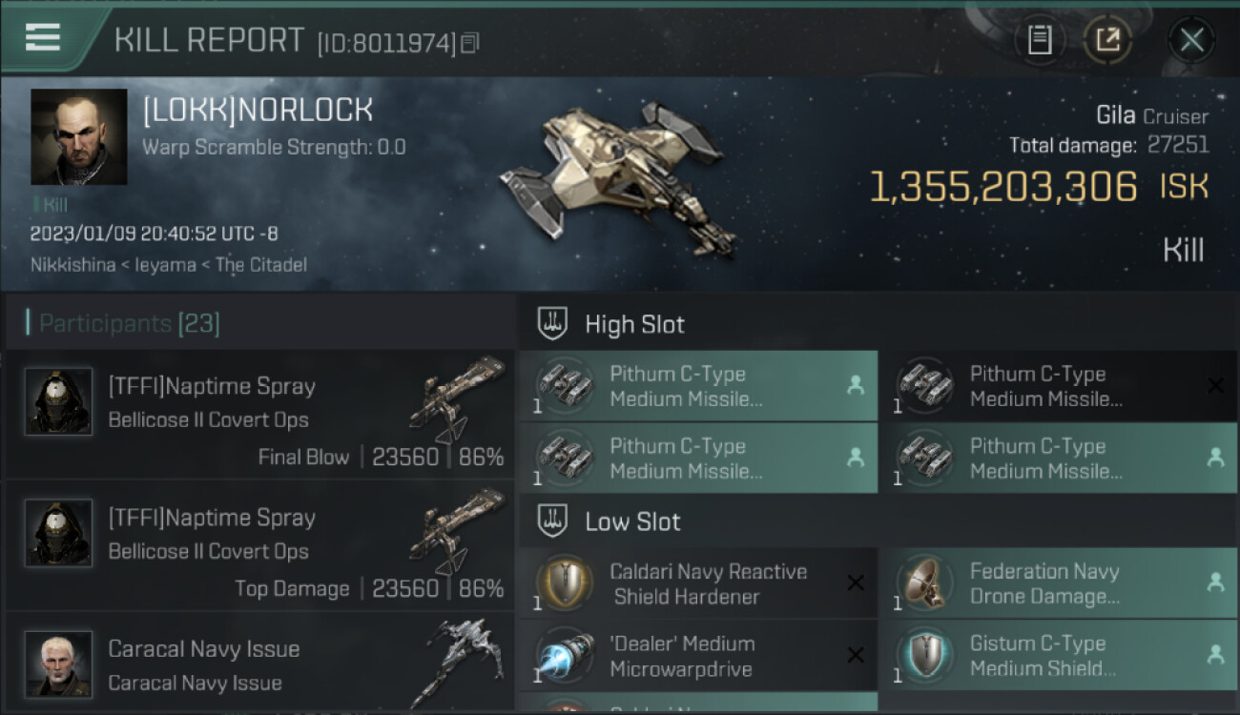This screenshot has width=1240, height=715.
Task: Open the [LOKK]NORLOCK pilot name
Action: tap(258, 111)
